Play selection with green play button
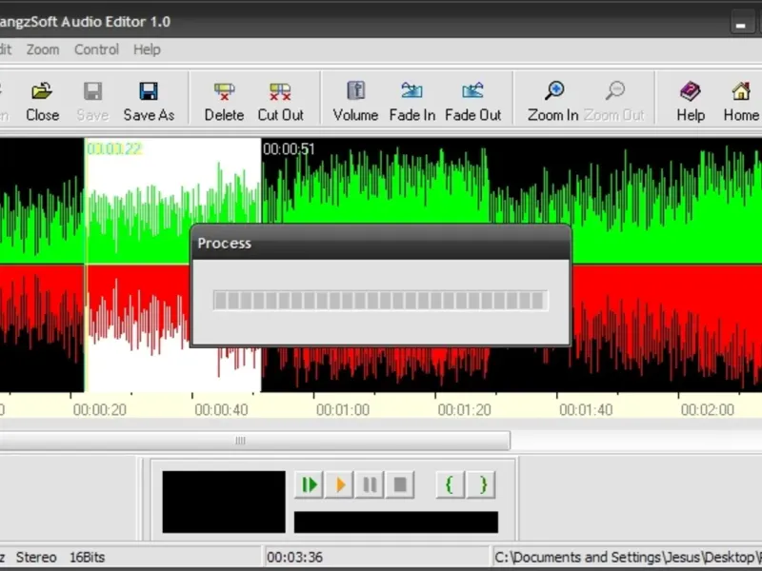 click(x=309, y=484)
